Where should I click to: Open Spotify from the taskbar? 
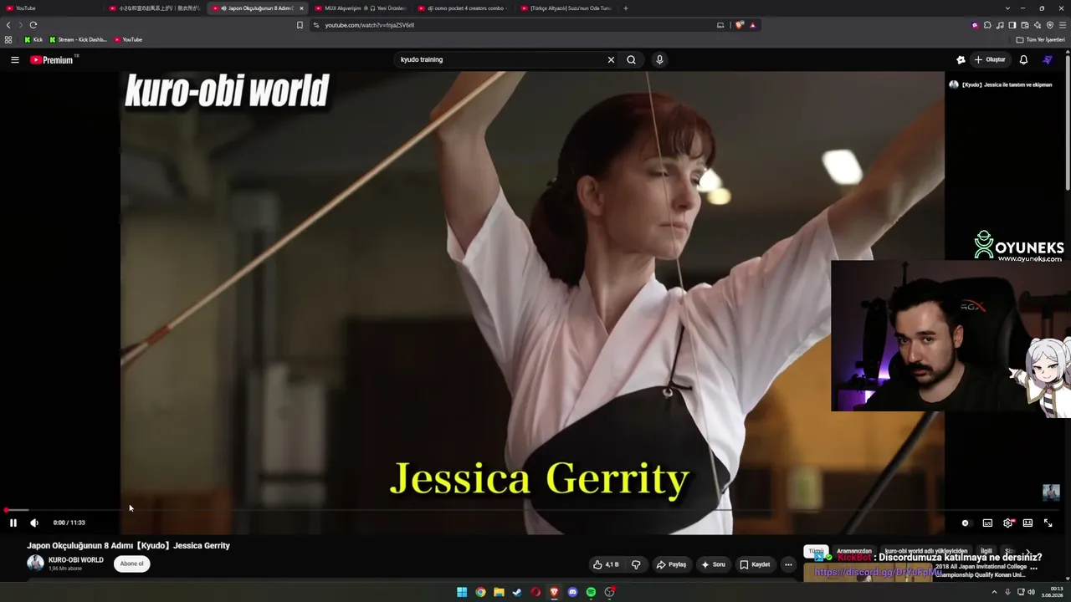[x=591, y=592]
